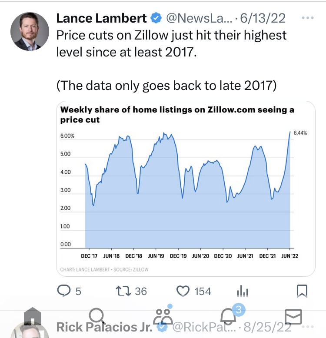Screen dimensions: 326x338
Task: Open more options on Lance Lambert's tweet
Action: coord(307,18)
